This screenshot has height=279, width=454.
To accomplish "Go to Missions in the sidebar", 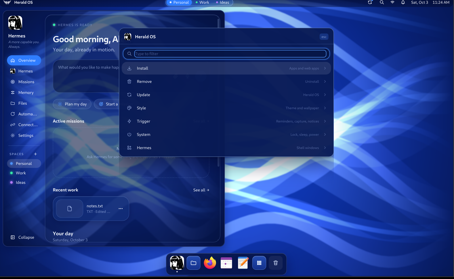I will coord(24,82).
